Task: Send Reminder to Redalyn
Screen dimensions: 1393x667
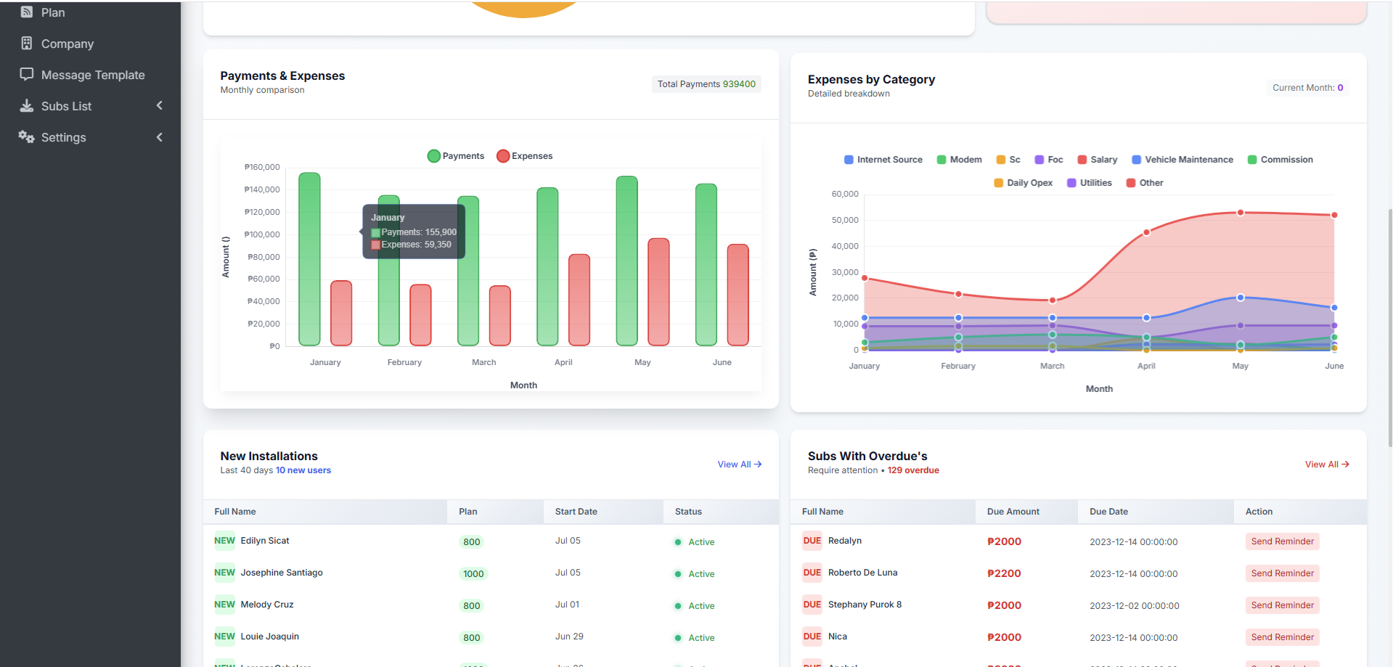Action: tap(1283, 541)
